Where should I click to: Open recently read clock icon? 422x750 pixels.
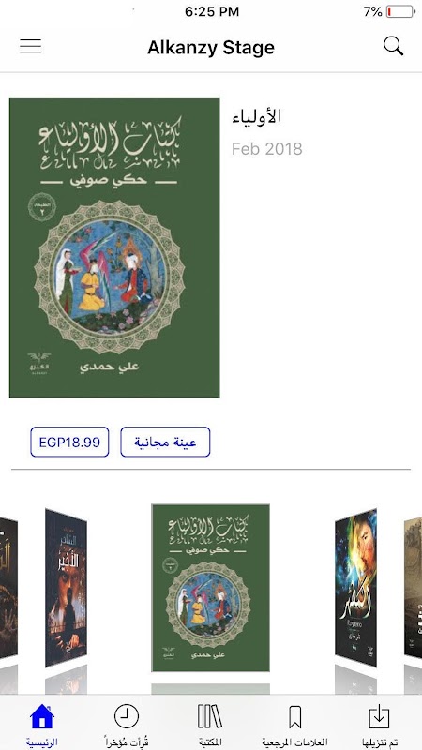click(x=127, y=716)
